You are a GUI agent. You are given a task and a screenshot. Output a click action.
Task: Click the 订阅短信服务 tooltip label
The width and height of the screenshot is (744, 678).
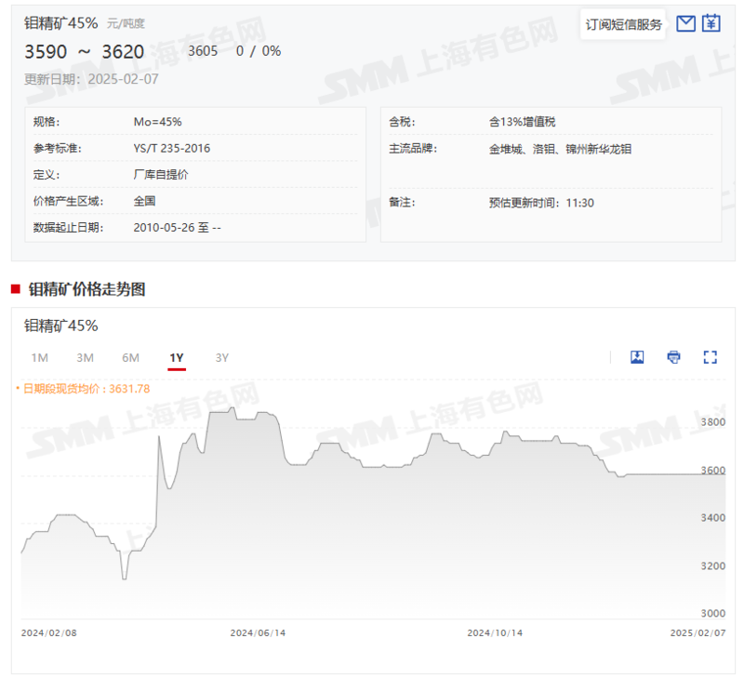[x=624, y=24]
